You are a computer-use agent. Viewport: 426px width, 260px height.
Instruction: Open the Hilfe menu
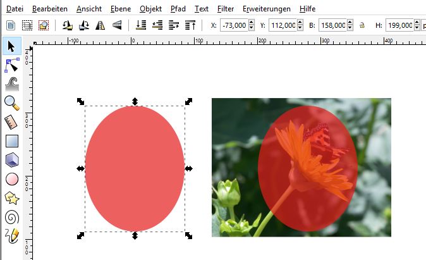pyautogui.click(x=307, y=9)
